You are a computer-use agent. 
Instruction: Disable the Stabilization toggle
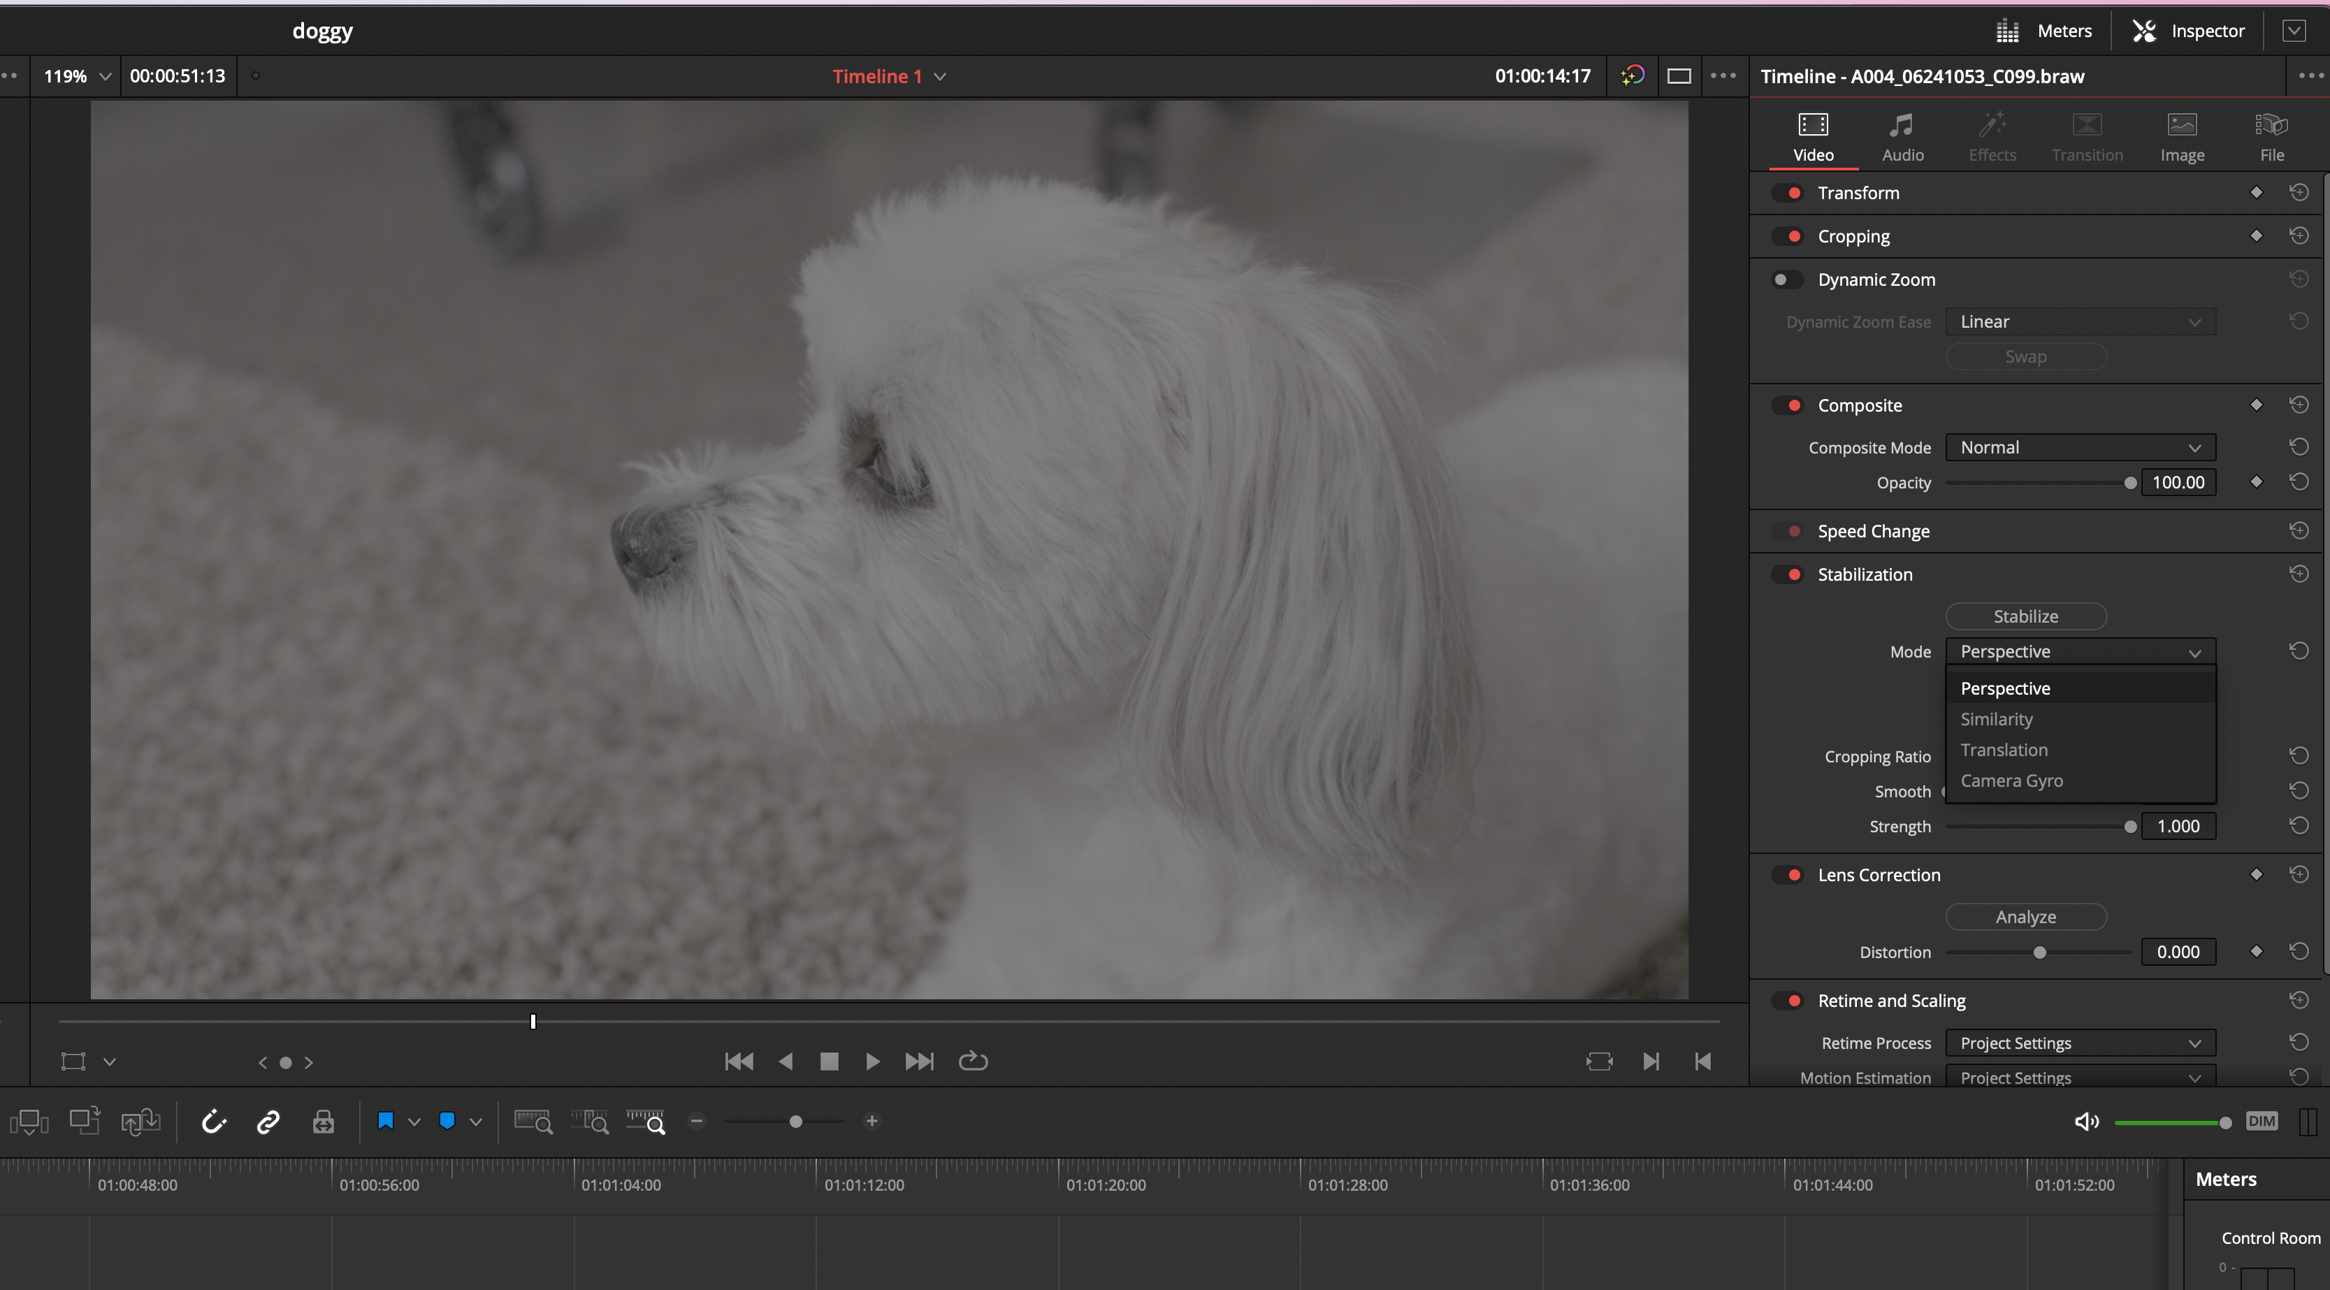tap(1788, 574)
